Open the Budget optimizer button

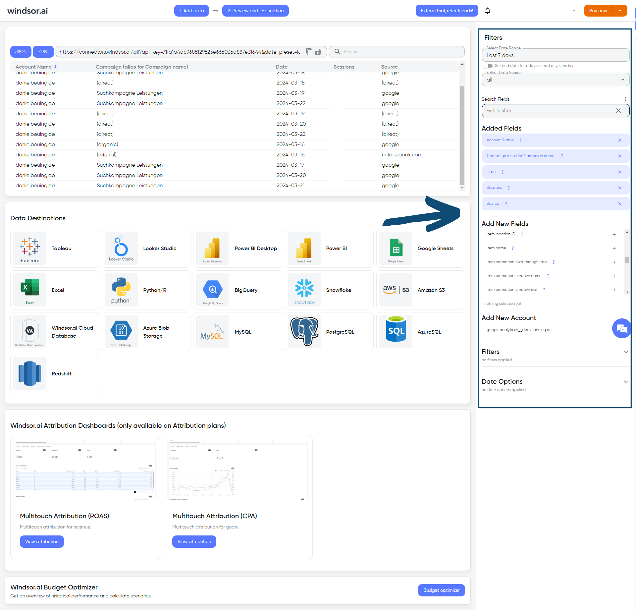[441, 590]
